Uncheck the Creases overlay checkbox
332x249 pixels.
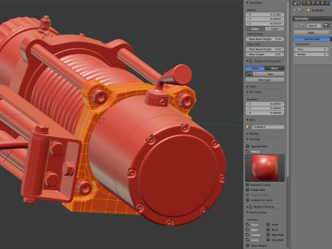[x=248, y=234]
